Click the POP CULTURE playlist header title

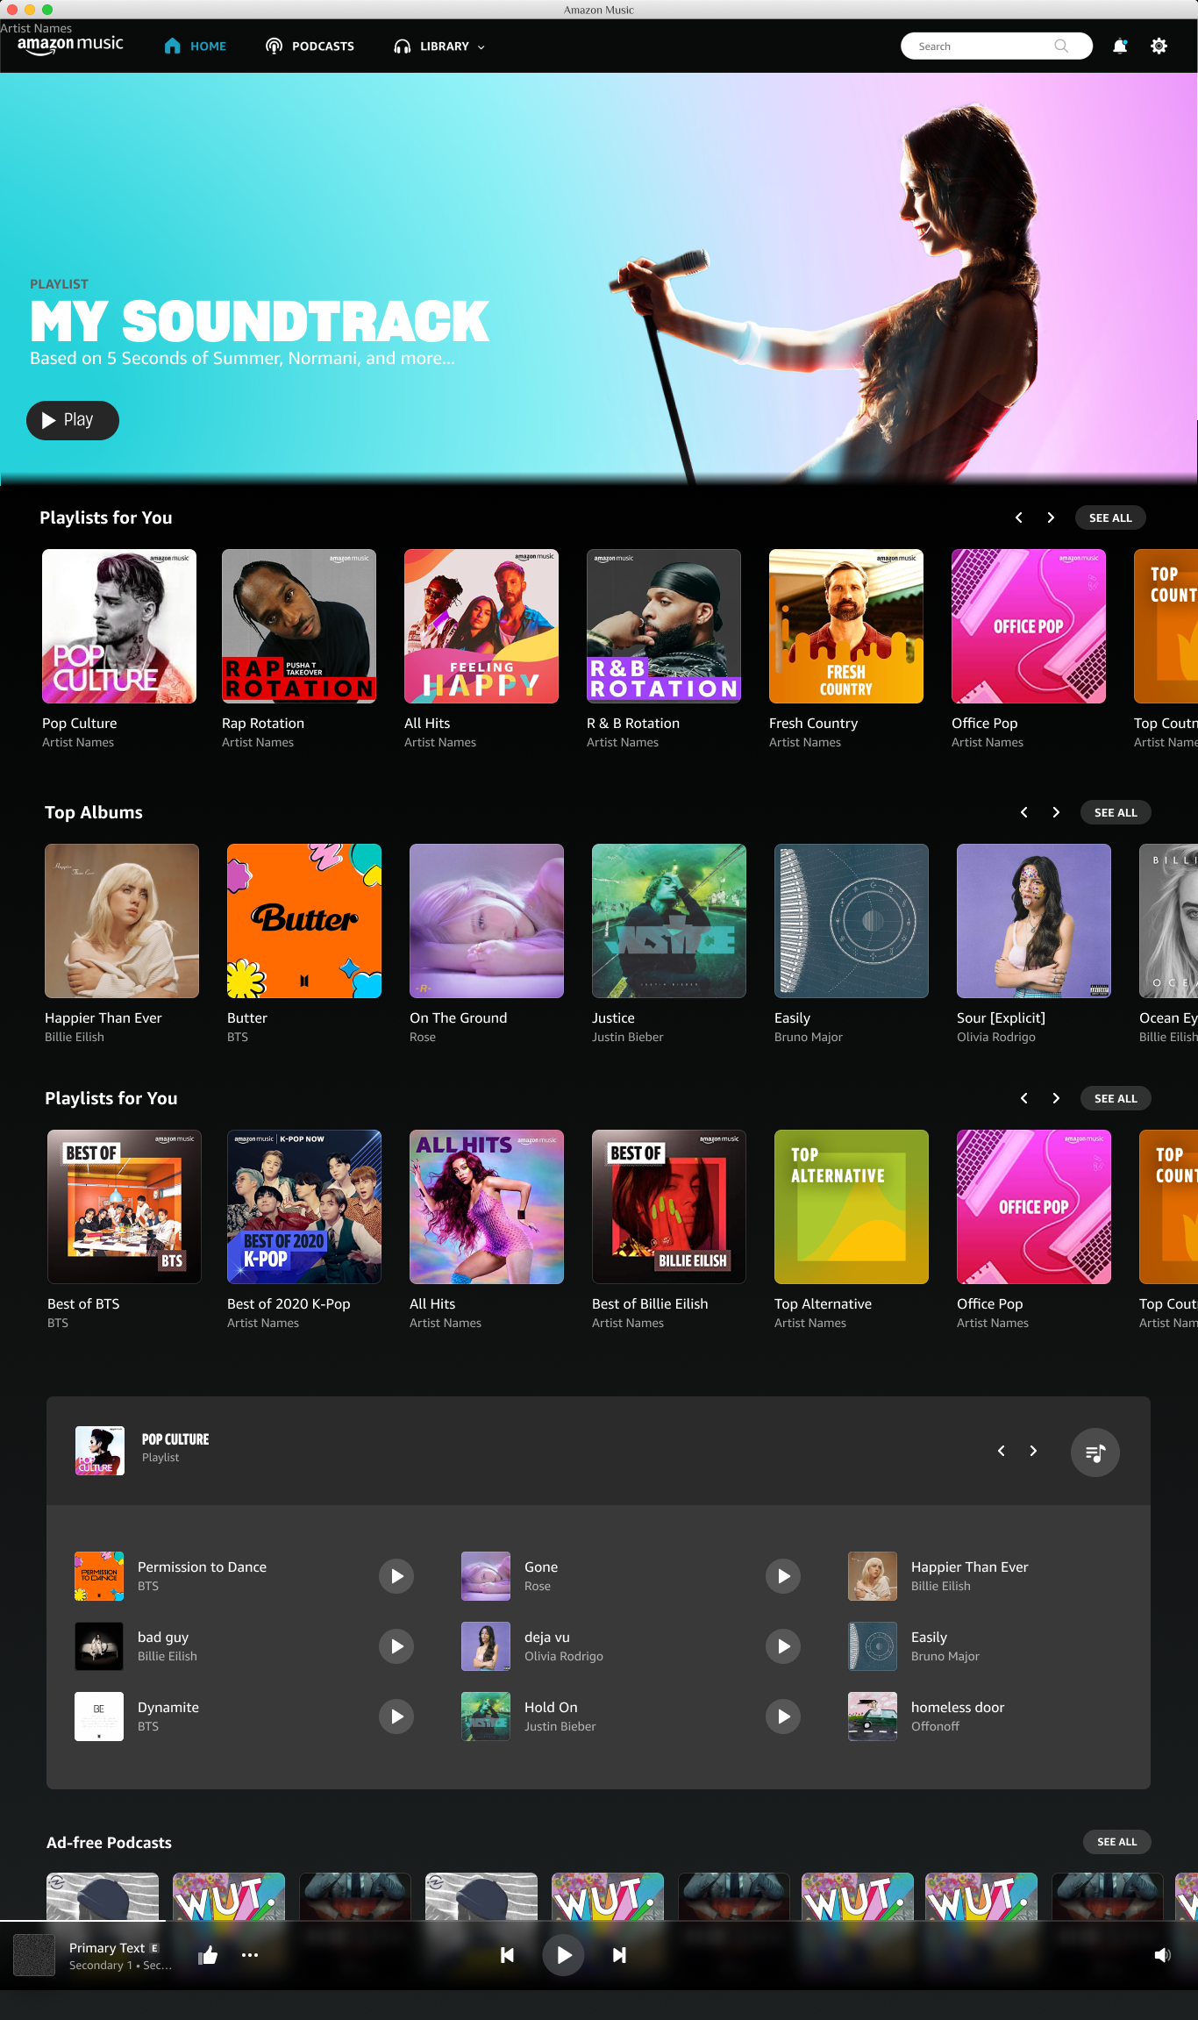point(175,1439)
